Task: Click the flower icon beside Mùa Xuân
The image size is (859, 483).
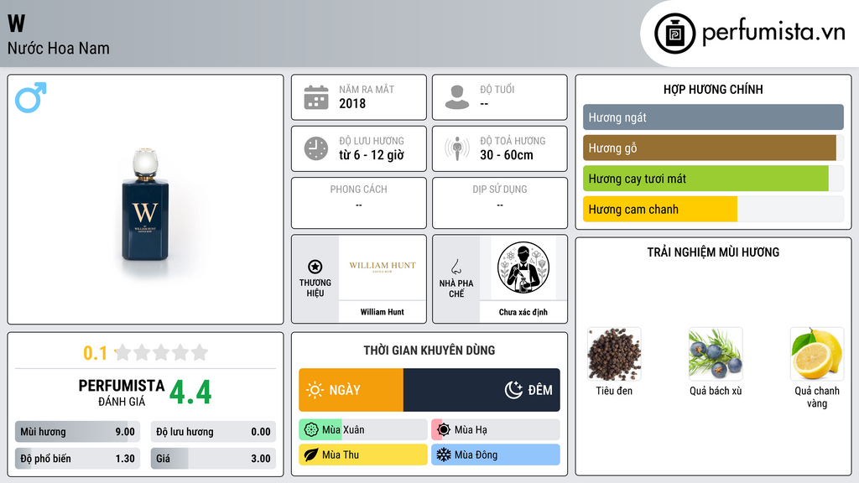Action: click(x=310, y=430)
